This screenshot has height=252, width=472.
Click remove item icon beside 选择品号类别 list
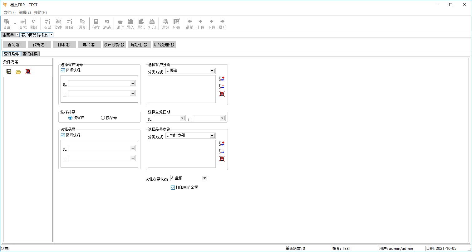point(222,151)
